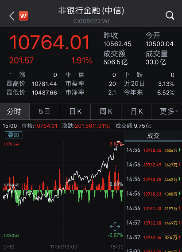Click the white intraday price line peak
182x252 pixels.
pos(119,141)
